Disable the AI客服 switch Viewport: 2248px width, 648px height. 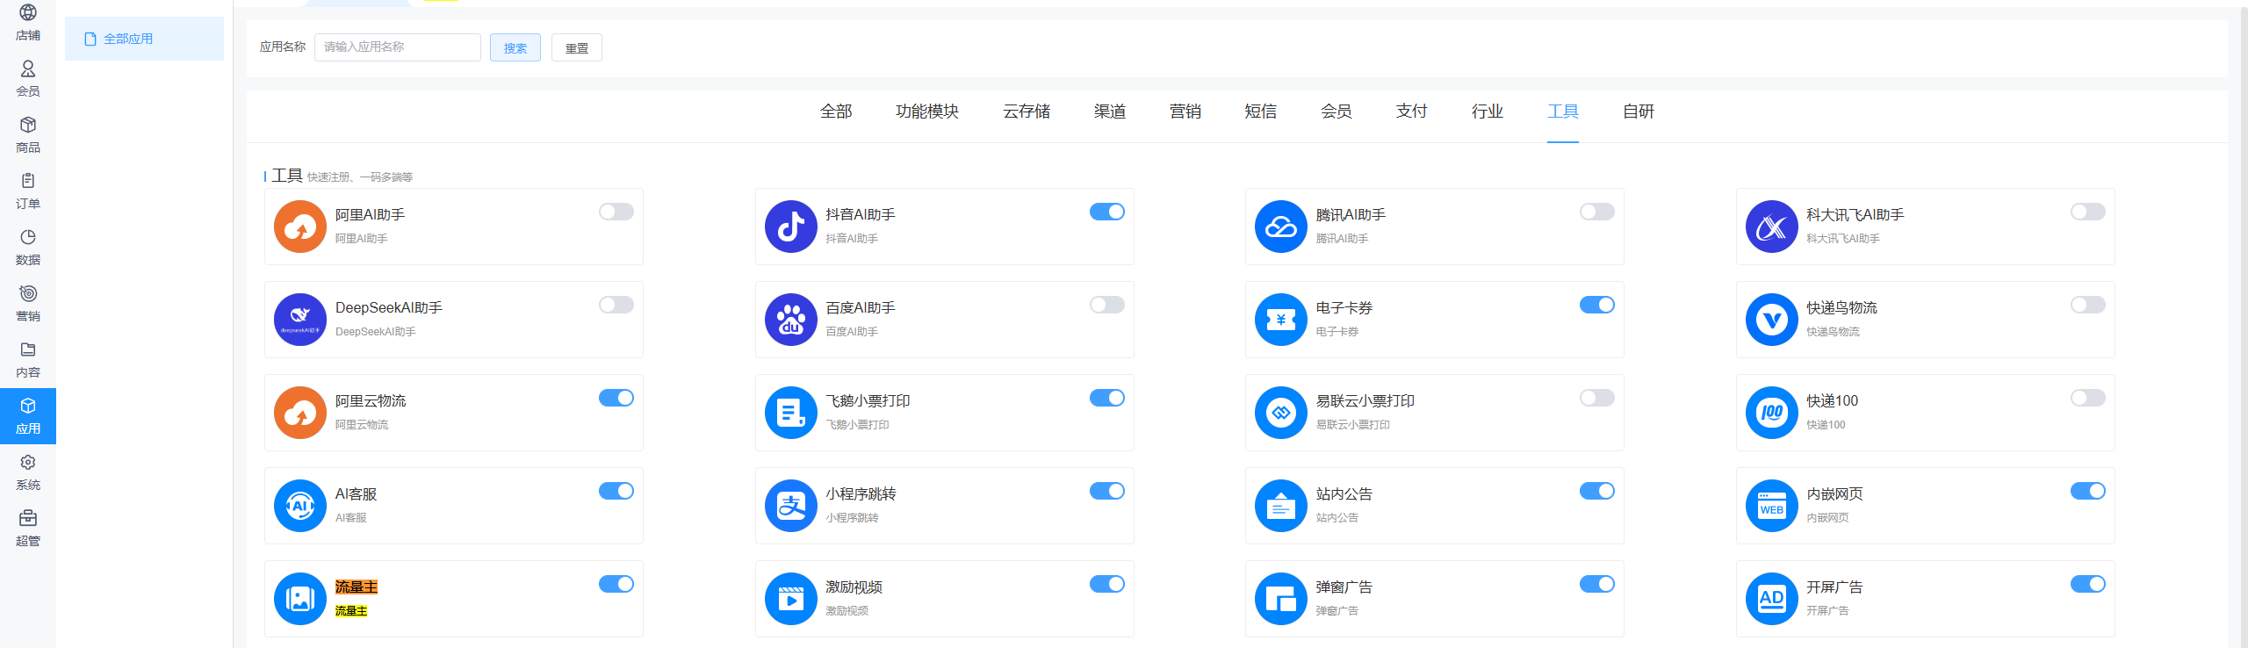616,491
